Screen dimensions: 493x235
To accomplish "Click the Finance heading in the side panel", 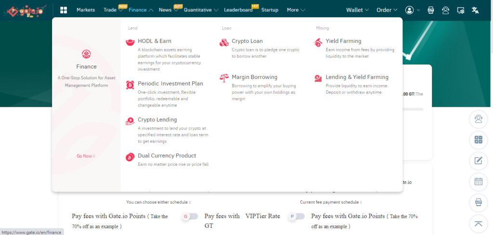I will [86, 66].
